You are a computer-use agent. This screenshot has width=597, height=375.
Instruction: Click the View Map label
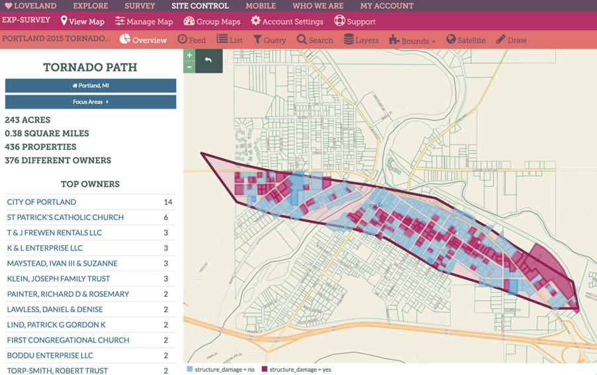[x=87, y=22]
